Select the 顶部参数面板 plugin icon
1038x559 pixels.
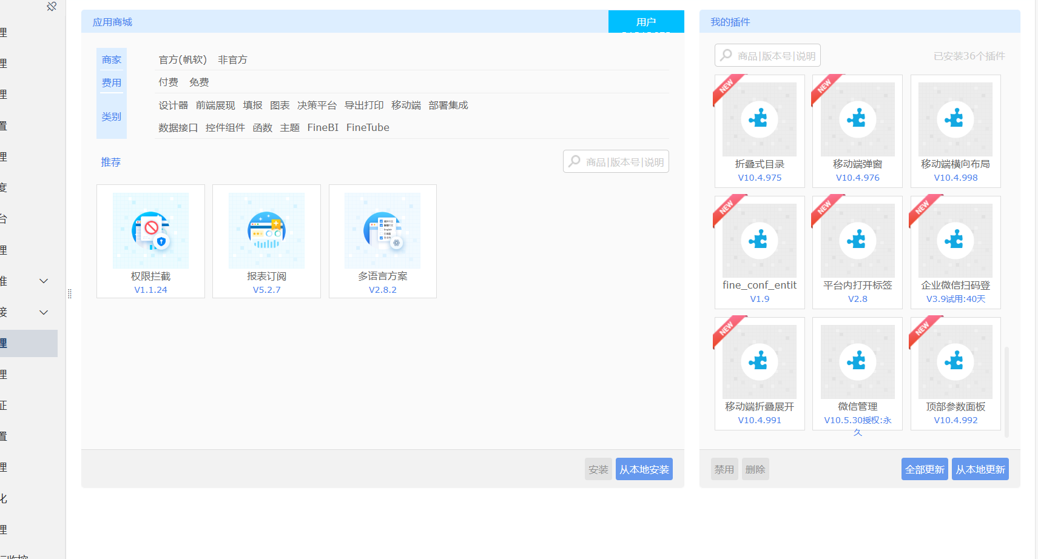tap(955, 362)
